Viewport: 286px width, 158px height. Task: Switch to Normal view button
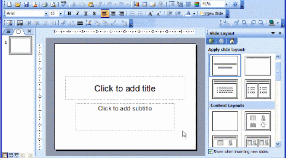tap(5, 155)
